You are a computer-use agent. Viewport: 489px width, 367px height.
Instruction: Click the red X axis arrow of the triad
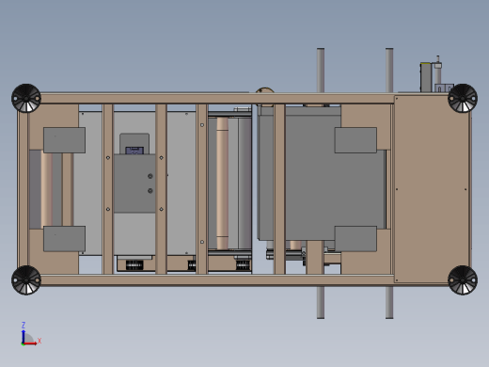click(x=31, y=343)
